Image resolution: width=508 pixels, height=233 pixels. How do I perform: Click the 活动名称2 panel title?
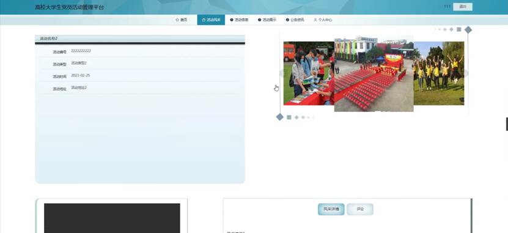click(48, 39)
